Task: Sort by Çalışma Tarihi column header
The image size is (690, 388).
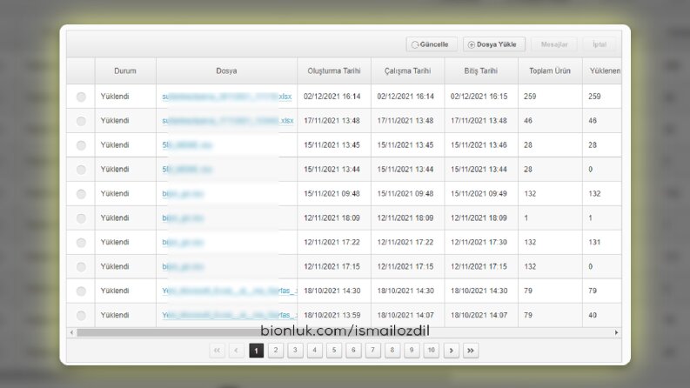Action: click(407, 70)
